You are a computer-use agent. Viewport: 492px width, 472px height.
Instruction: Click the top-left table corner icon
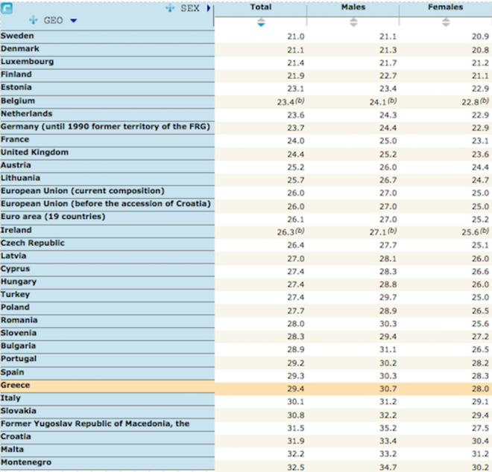coord(6,7)
